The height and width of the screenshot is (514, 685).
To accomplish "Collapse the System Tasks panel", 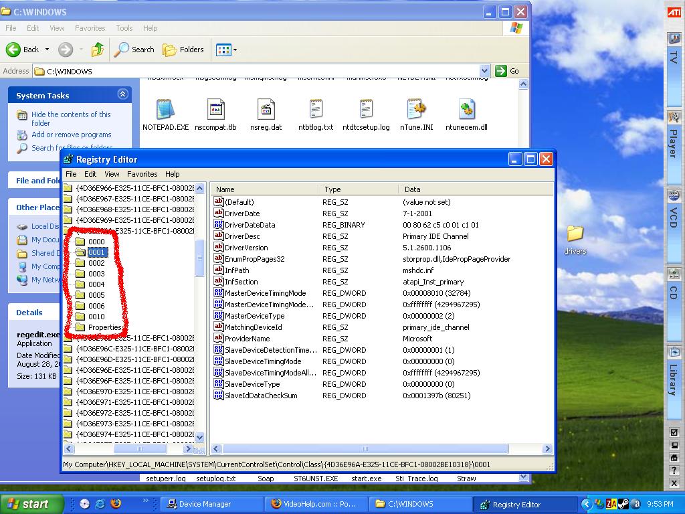I will tap(123, 94).
